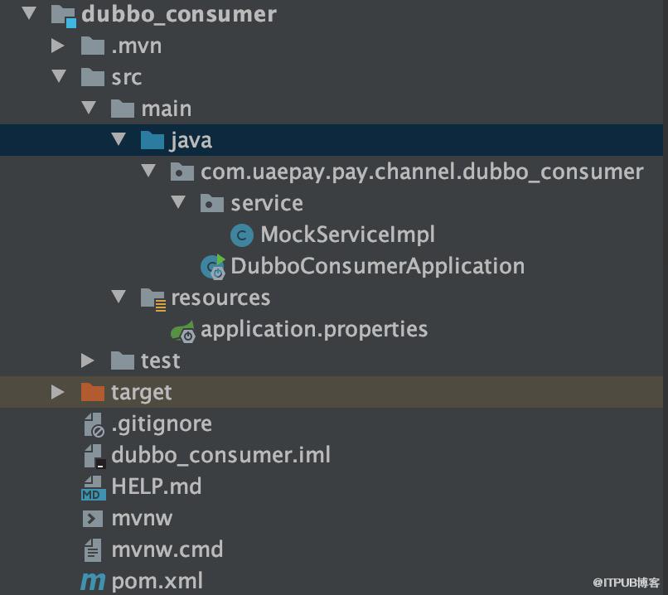The image size is (668, 595).
Task: Expand the test folder arrow
Action: click(87, 360)
